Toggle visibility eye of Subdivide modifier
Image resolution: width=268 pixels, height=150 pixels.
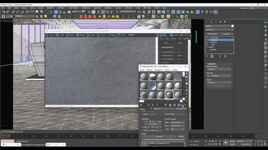[207, 40]
